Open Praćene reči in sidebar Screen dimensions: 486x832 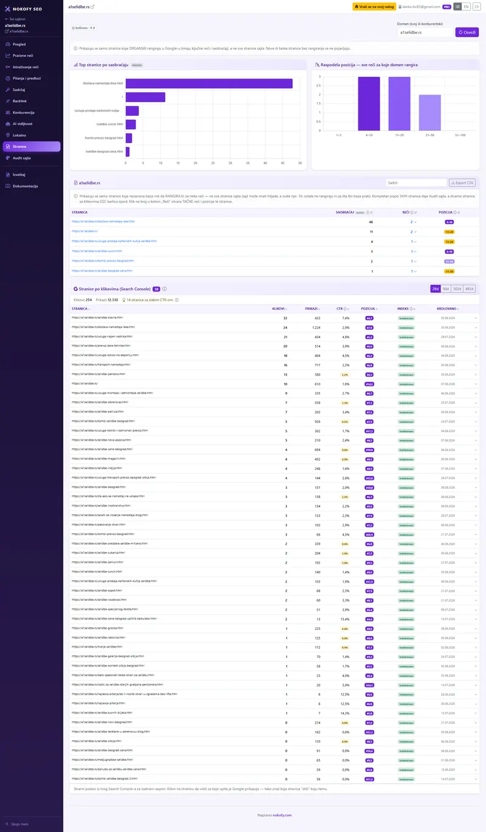[x=32, y=55]
